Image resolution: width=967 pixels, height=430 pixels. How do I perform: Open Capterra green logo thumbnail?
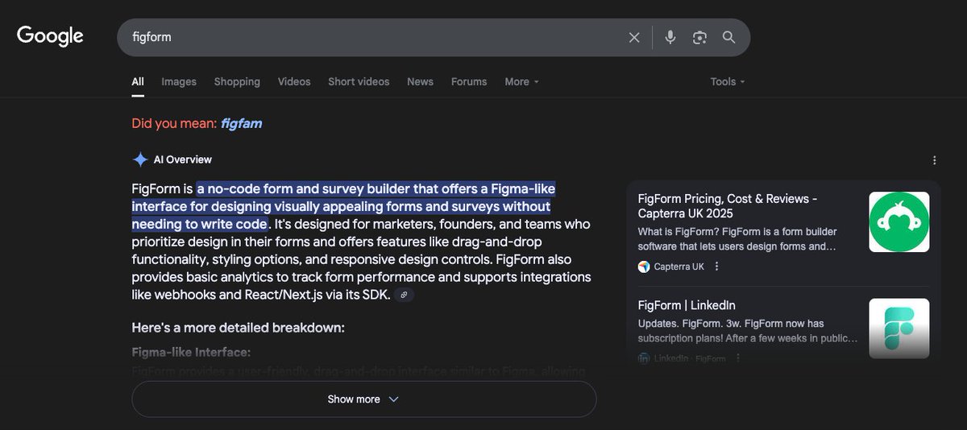[x=899, y=221]
